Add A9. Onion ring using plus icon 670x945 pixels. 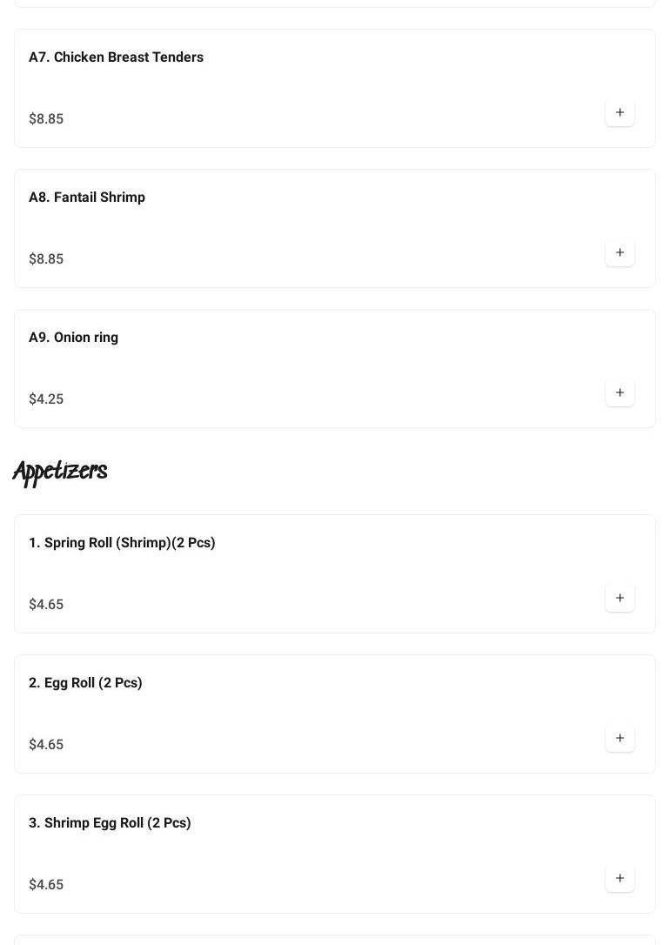[x=620, y=393]
